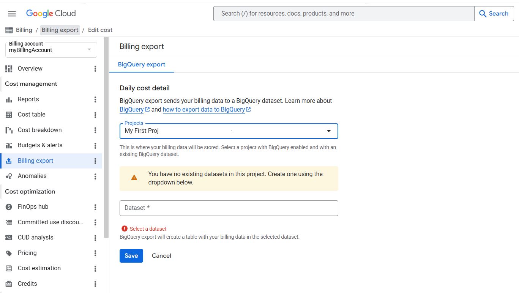
Task: Open the Billing account myBillingAccount dropdown
Action: coord(51,50)
